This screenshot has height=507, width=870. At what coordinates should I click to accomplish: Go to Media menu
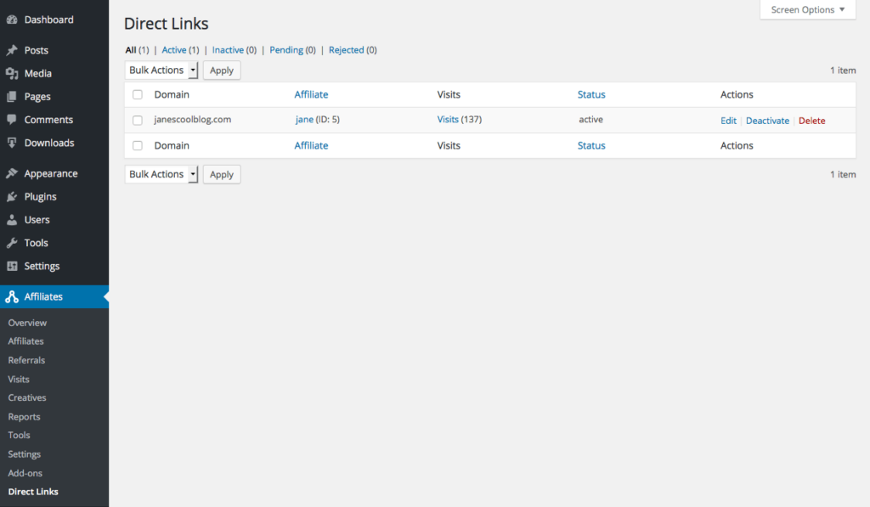(x=37, y=73)
